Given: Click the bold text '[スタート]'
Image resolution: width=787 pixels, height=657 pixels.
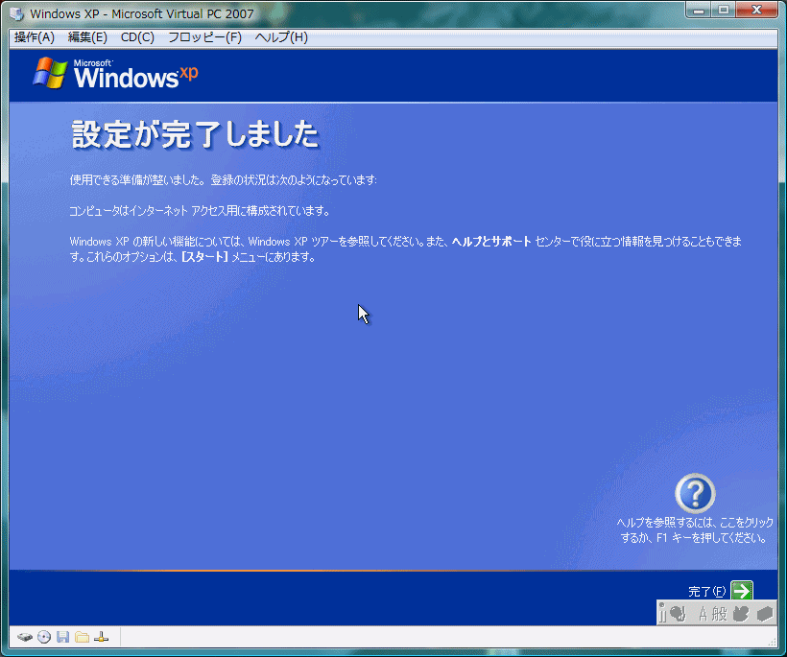Looking at the screenshot, I should [x=204, y=257].
